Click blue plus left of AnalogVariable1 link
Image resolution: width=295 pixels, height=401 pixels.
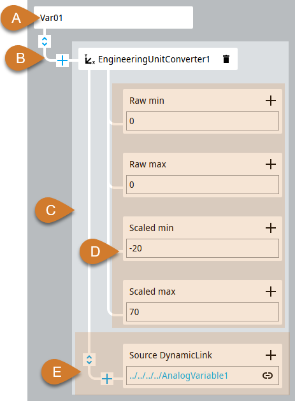pyautogui.click(x=107, y=379)
